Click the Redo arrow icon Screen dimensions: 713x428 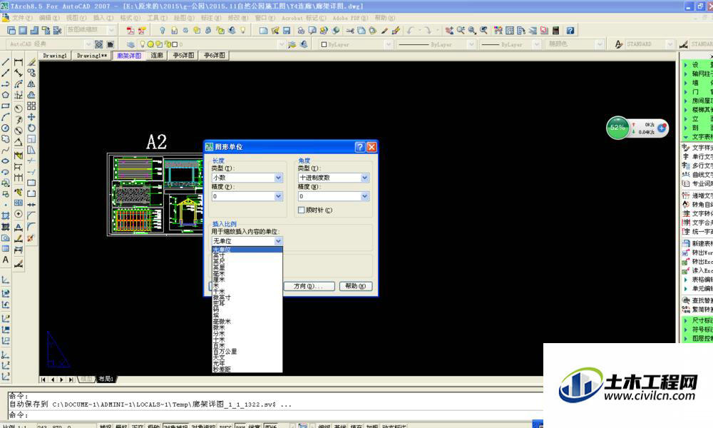[428, 31]
